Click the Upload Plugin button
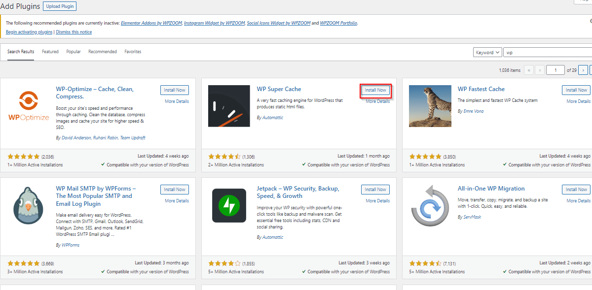 tap(60, 6)
